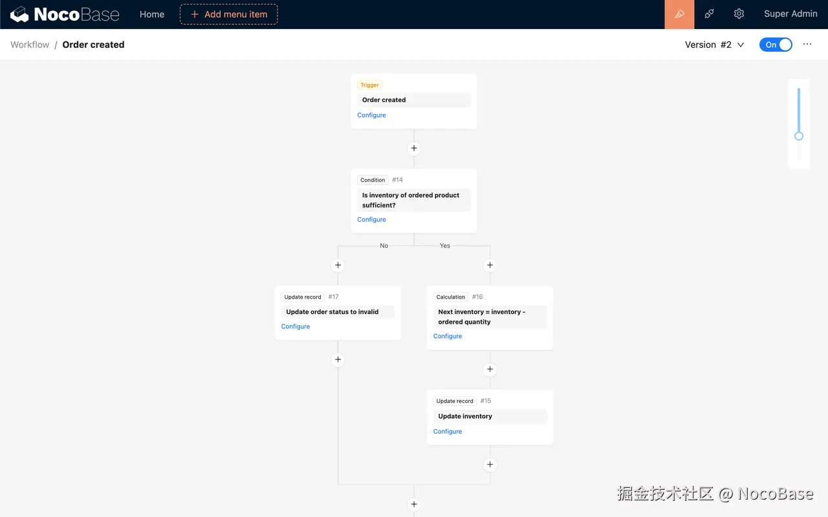Open the plugin settings gear icon
Image resolution: width=828 pixels, height=517 pixels.
[x=739, y=13]
